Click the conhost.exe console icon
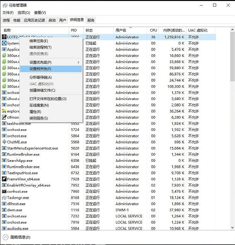 point(5,192)
